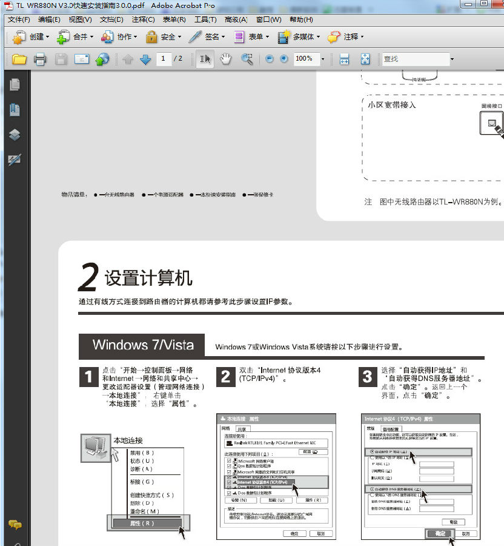The width and height of the screenshot is (504, 546).
Task: Open the 窗口(W) menu
Action: [x=269, y=19]
